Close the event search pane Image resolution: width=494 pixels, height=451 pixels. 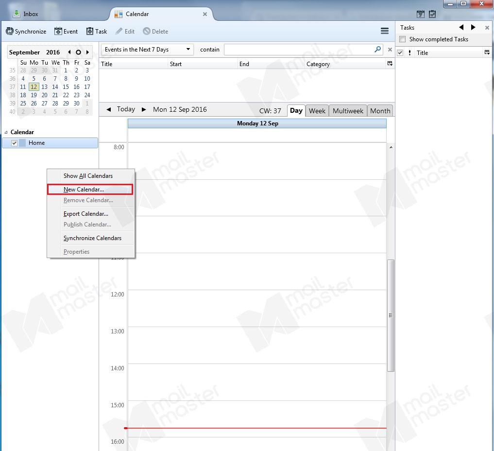[x=390, y=50]
